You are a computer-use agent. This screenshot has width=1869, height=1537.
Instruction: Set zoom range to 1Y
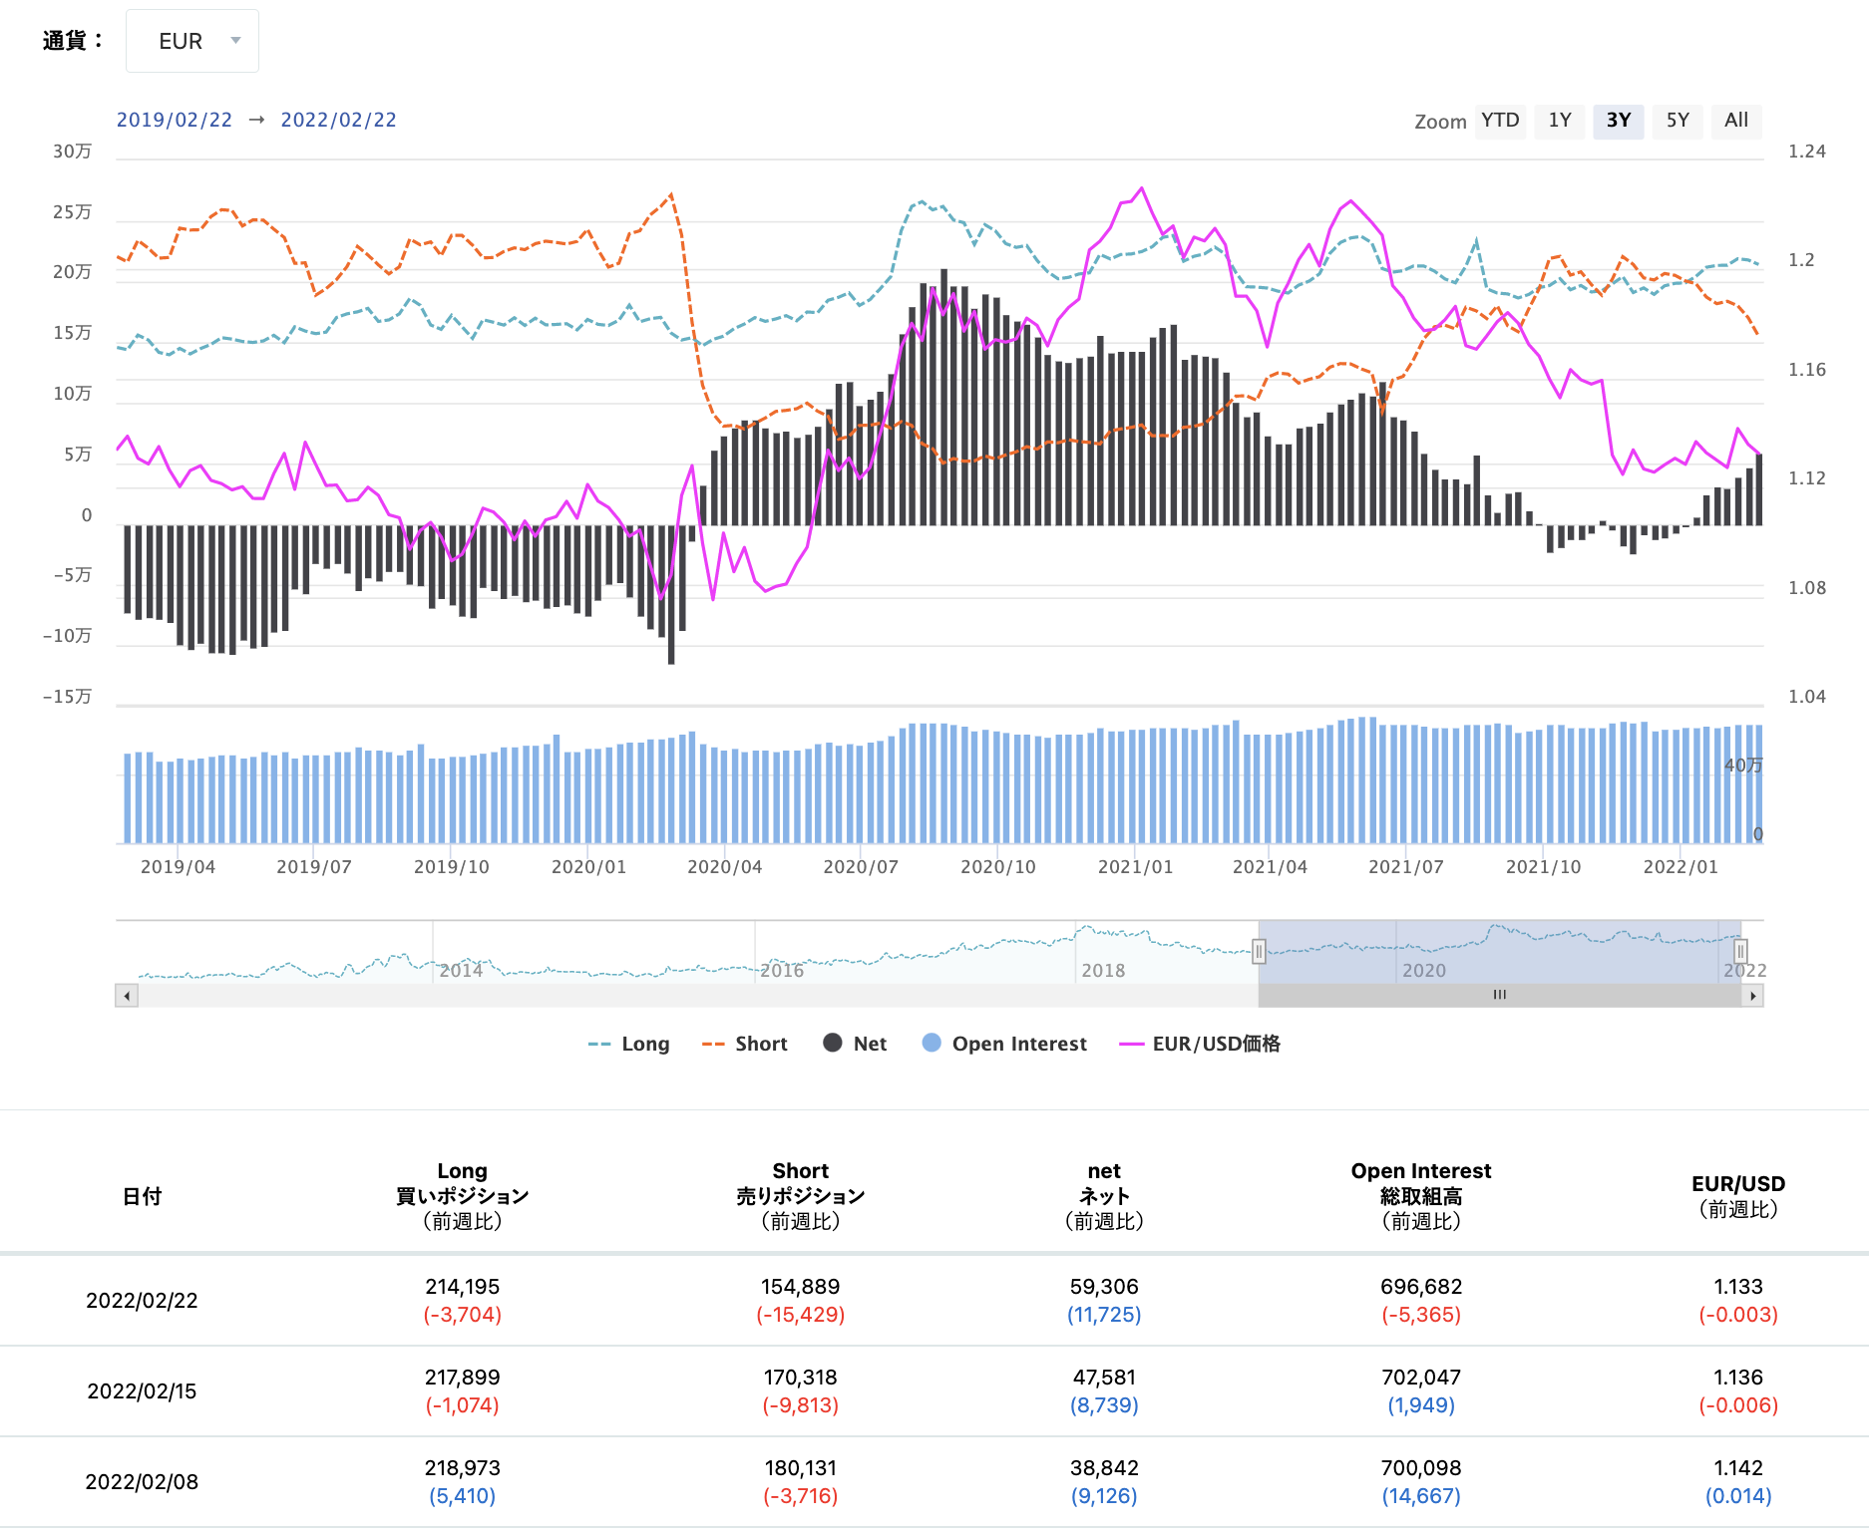coord(1560,121)
